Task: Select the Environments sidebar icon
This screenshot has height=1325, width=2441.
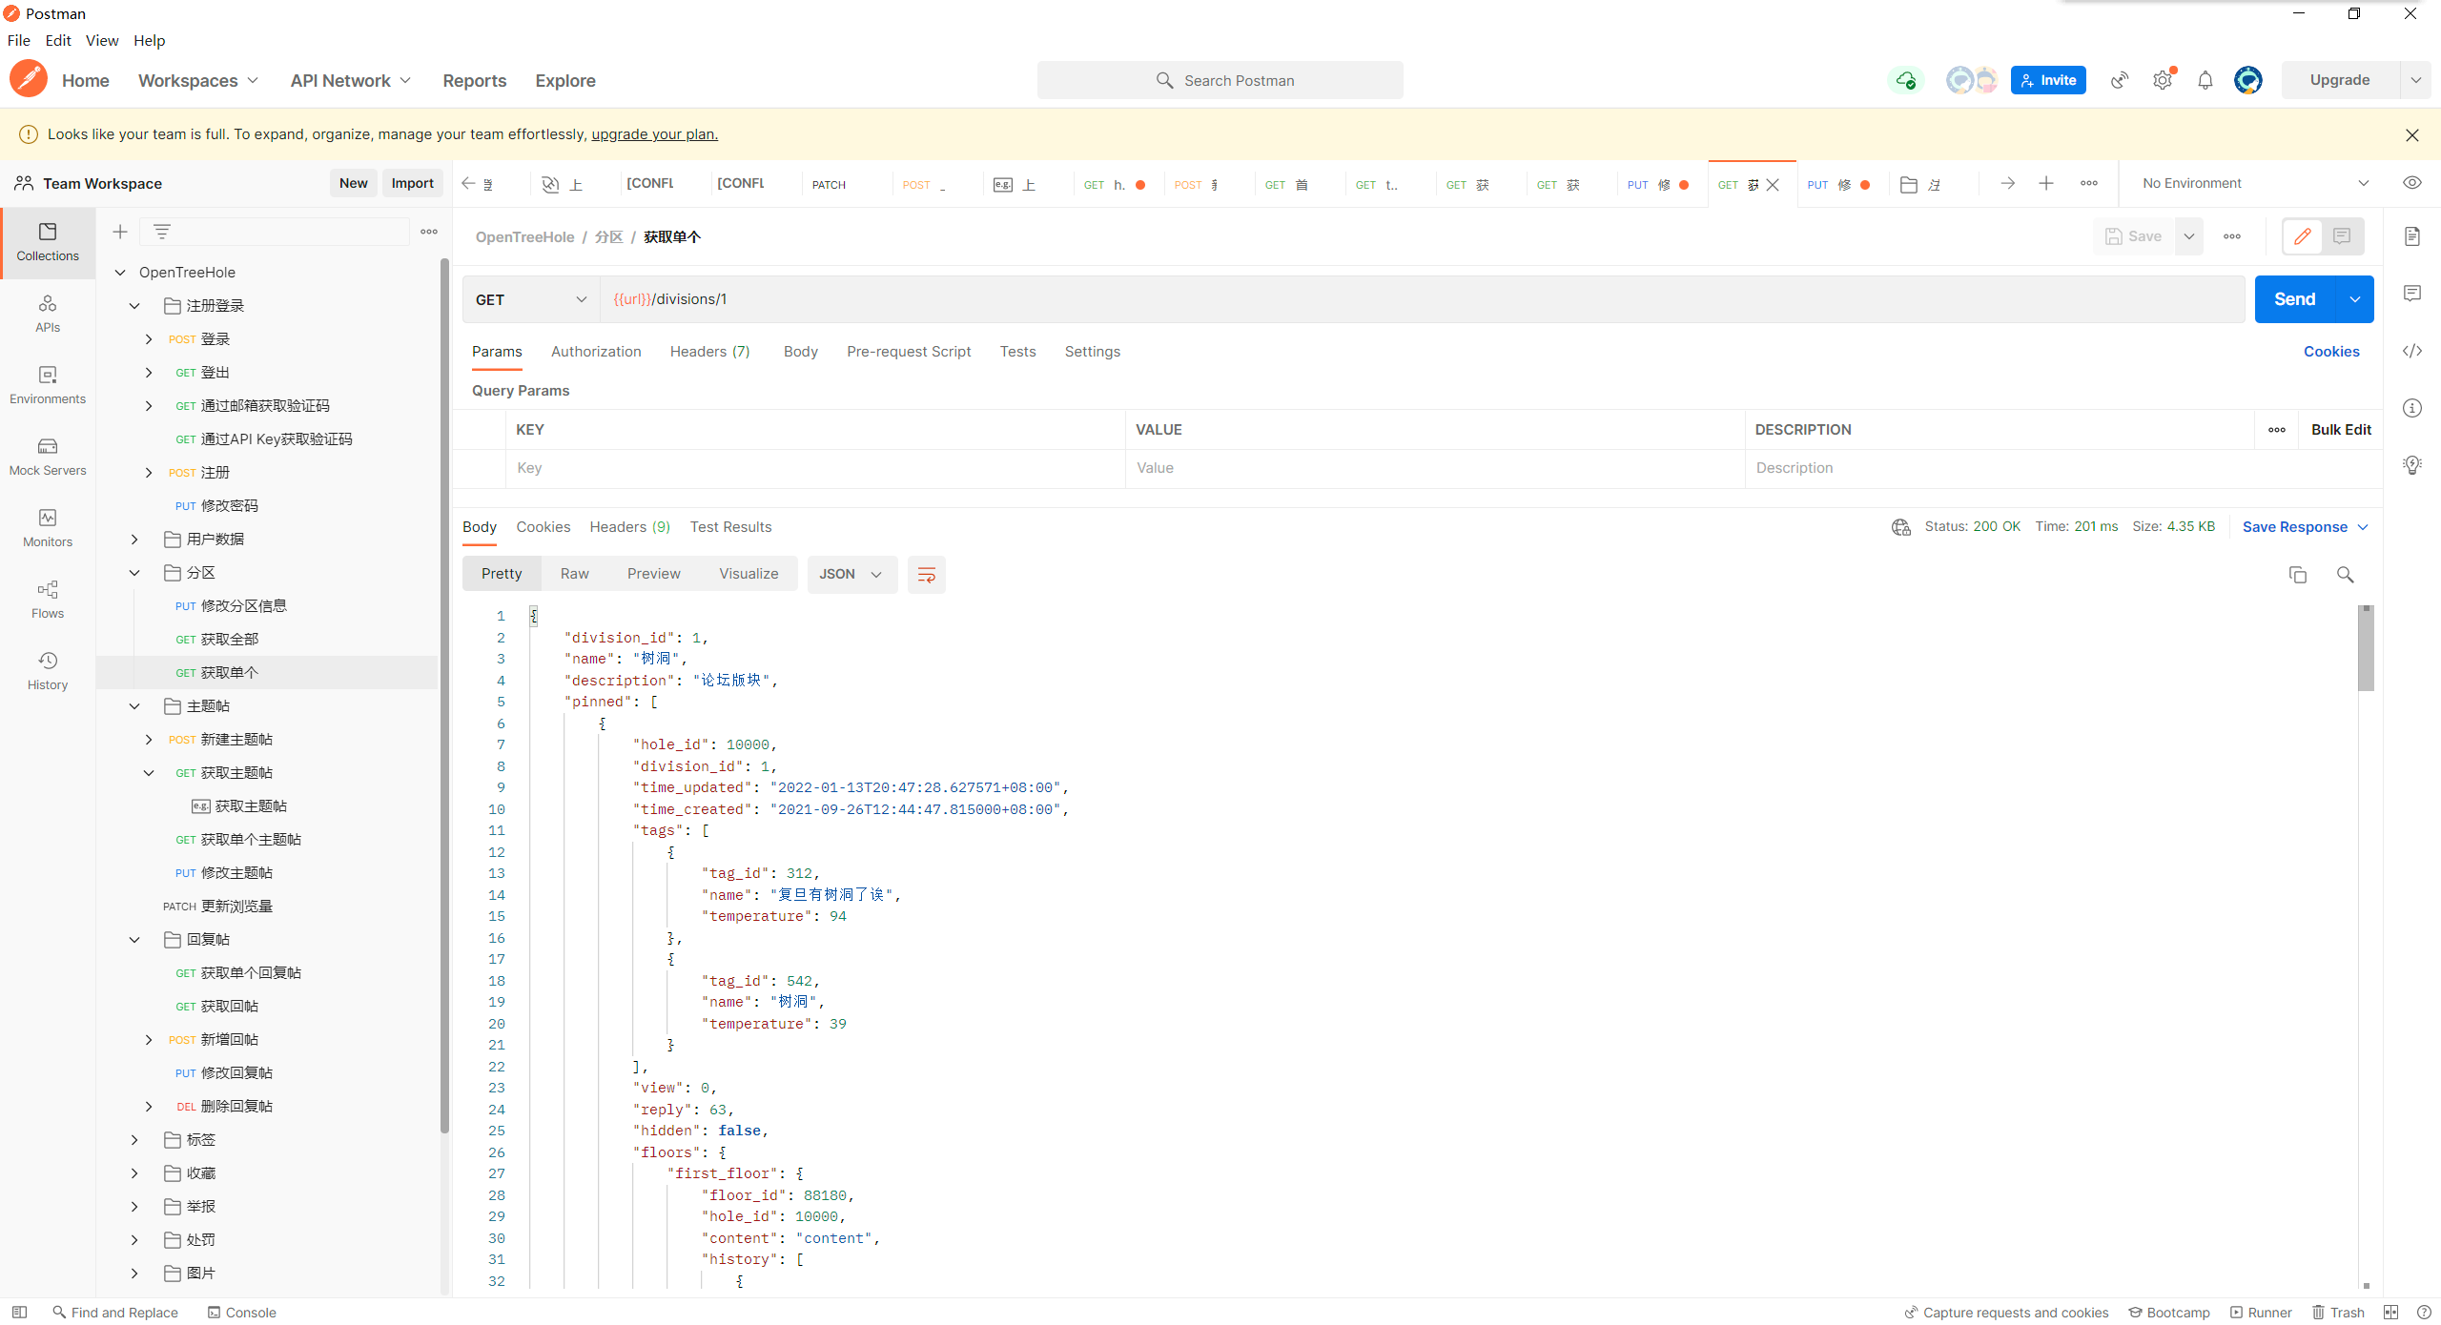Action: point(47,384)
